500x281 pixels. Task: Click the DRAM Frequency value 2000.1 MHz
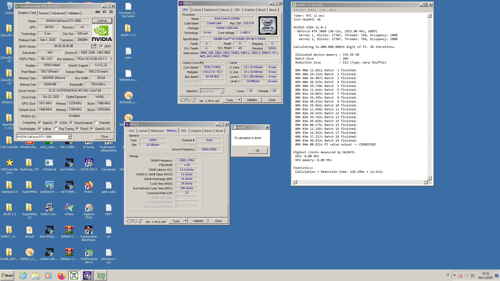pyautogui.click(x=187, y=160)
